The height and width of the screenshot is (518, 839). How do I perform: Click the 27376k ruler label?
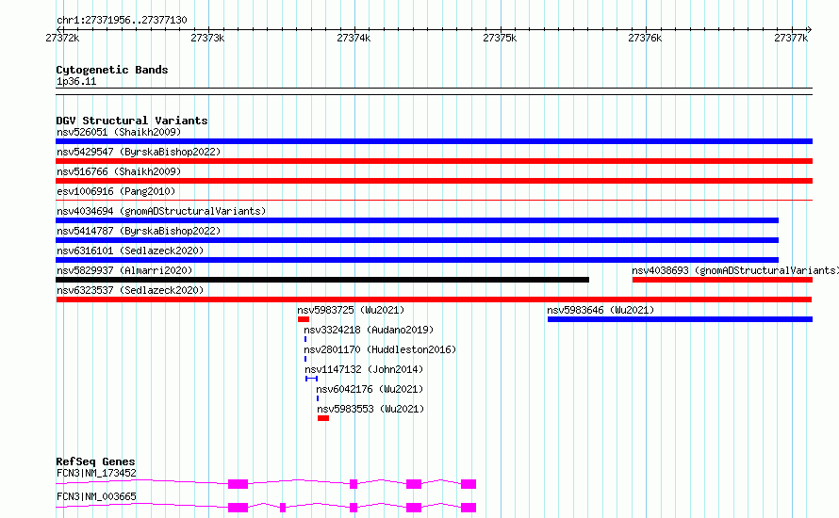645,38
